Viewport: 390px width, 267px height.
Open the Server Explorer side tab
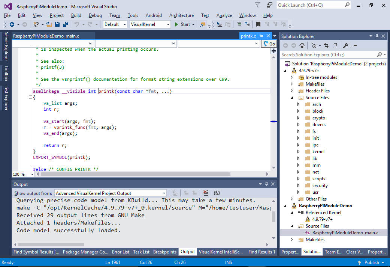(x=6, y=46)
